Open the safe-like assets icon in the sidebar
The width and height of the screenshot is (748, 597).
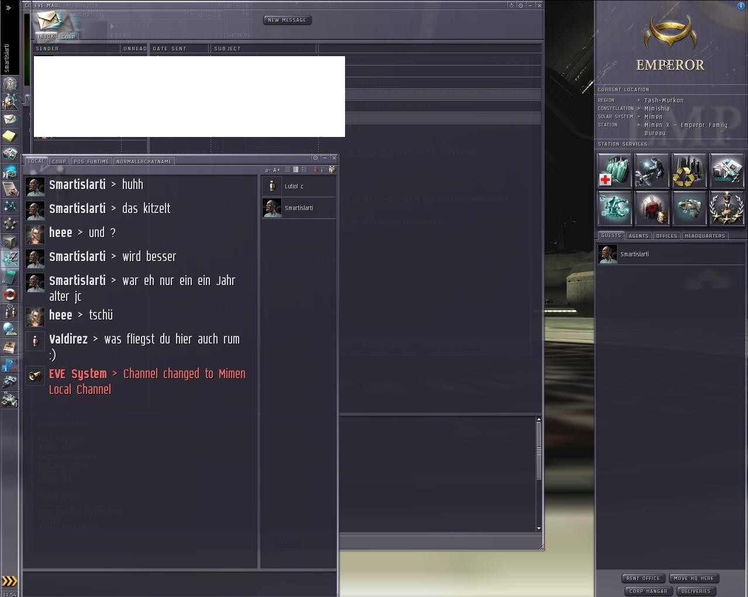click(9, 241)
